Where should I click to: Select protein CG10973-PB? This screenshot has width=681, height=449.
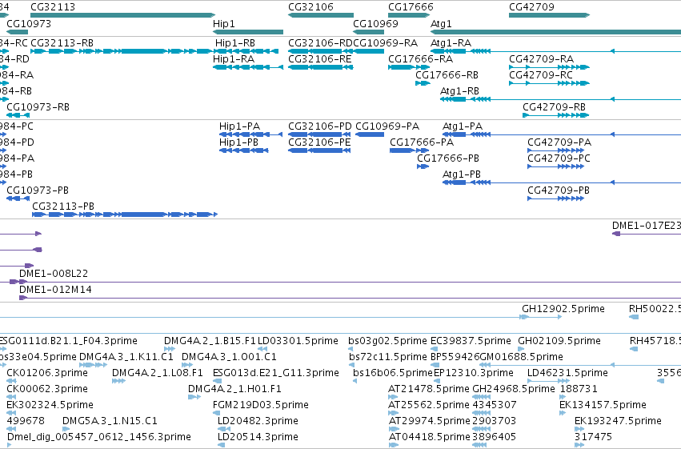[x=18, y=198]
